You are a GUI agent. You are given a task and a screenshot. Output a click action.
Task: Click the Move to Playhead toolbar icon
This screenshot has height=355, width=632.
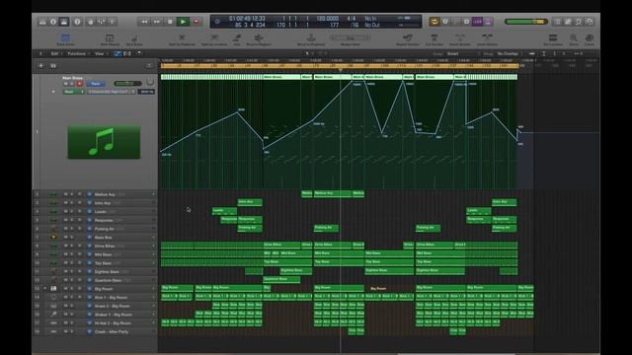click(311, 39)
